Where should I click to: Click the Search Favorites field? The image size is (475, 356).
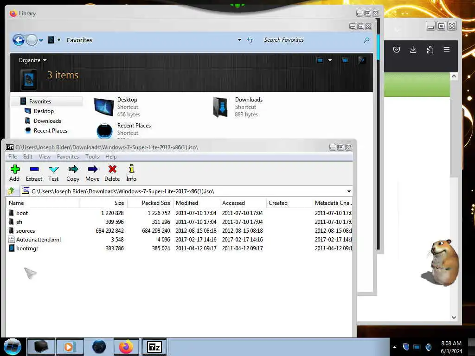pos(312,40)
